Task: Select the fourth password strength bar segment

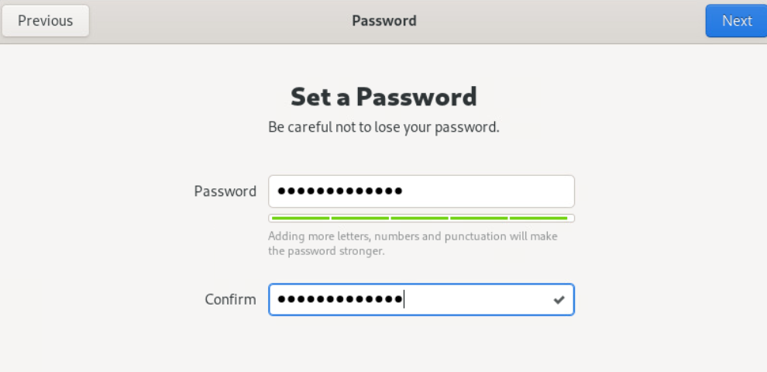Action: click(x=480, y=219)
